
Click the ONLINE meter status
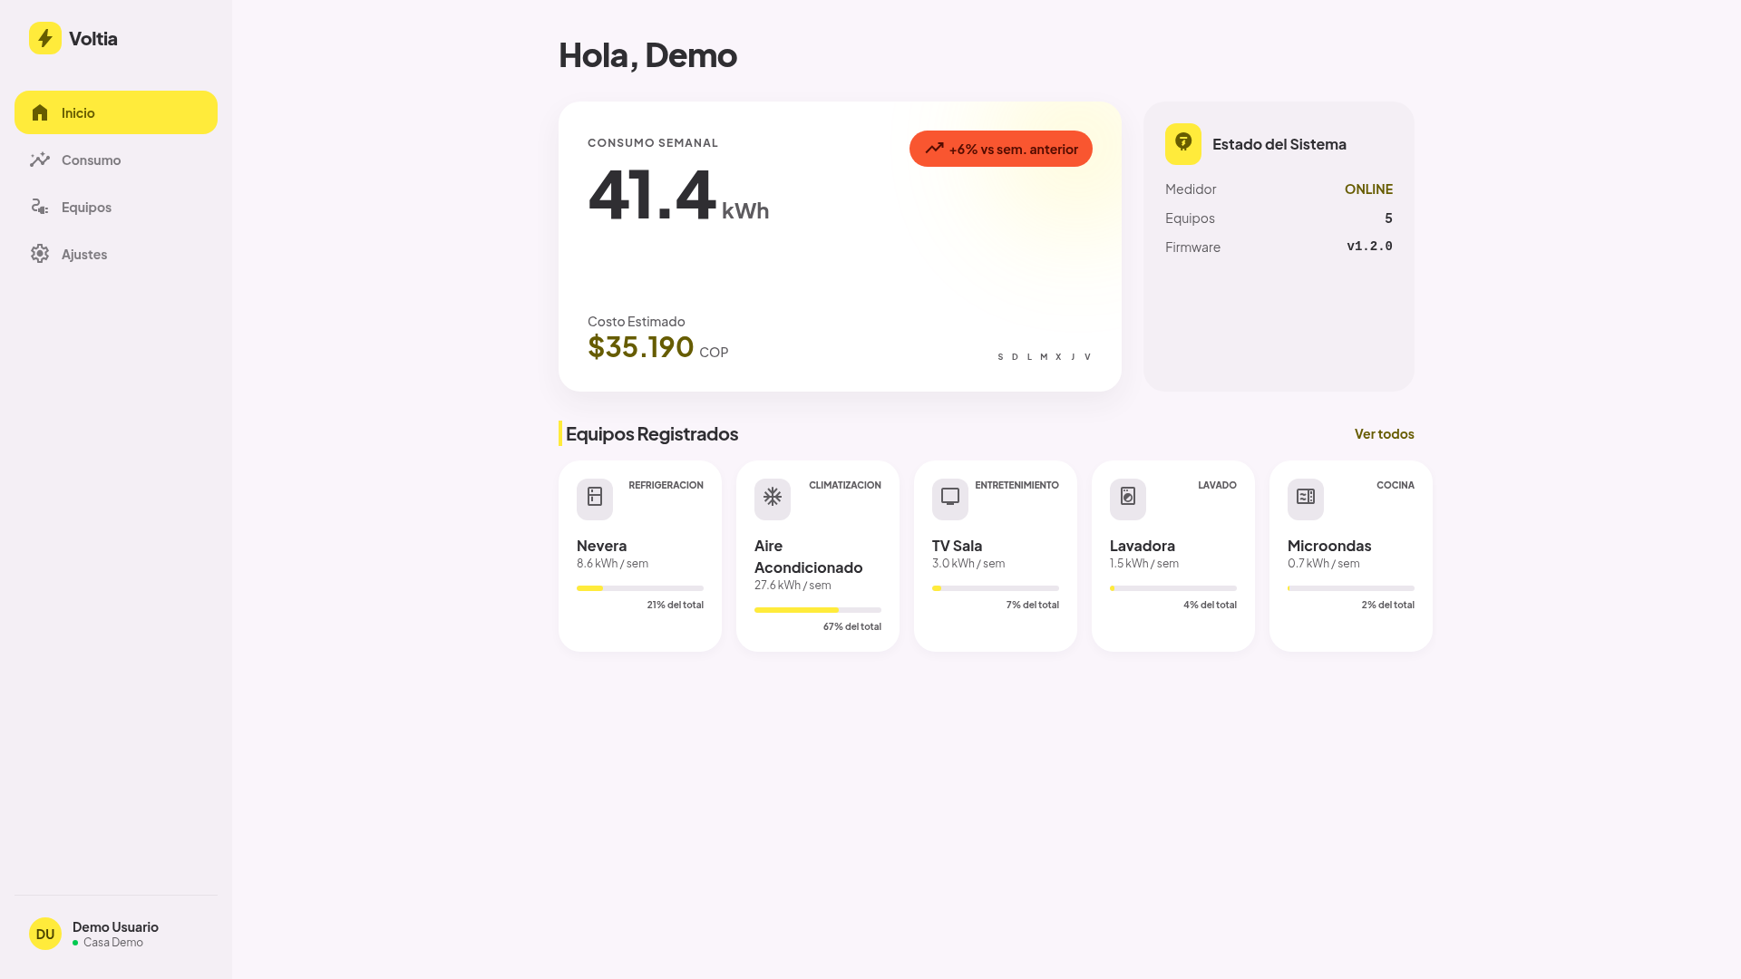[1368, 189]
